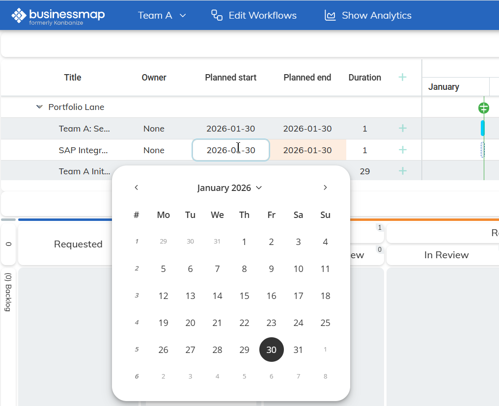Click the Planned start date input field
Screen dimensions: 499x406
pos(230,150)
